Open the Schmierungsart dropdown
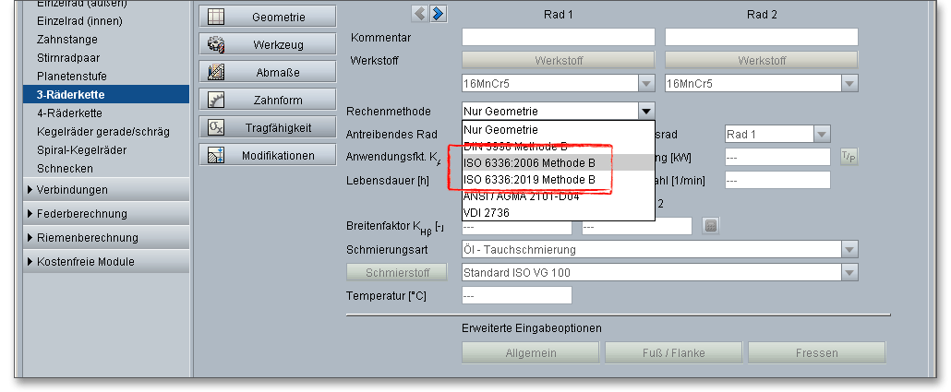 pyautogui.click(x=849, y=249)
